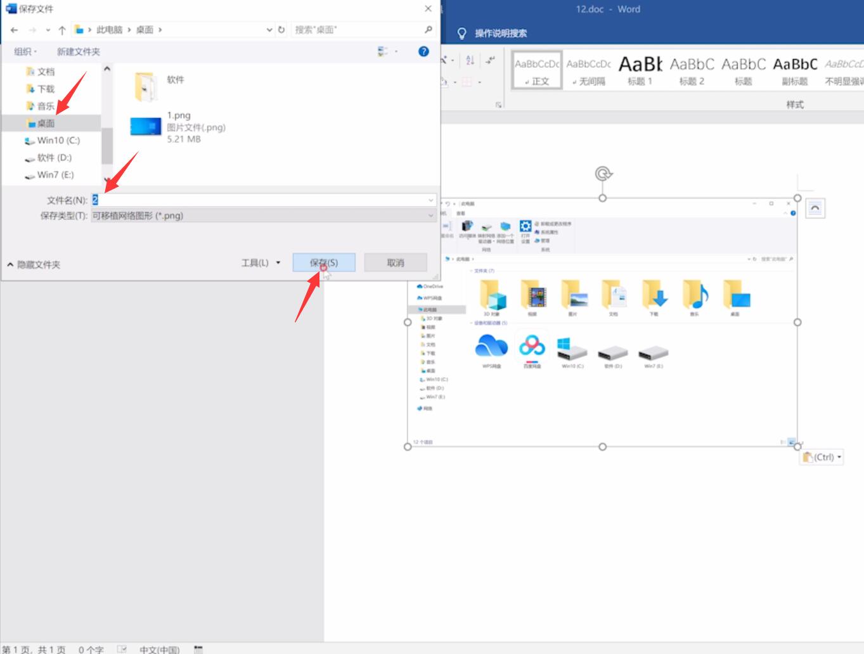Open the 保存类型 file type combo box
The height and width of the screenshot is (654, 864).
pyautogui.click(x=264, y=215)
